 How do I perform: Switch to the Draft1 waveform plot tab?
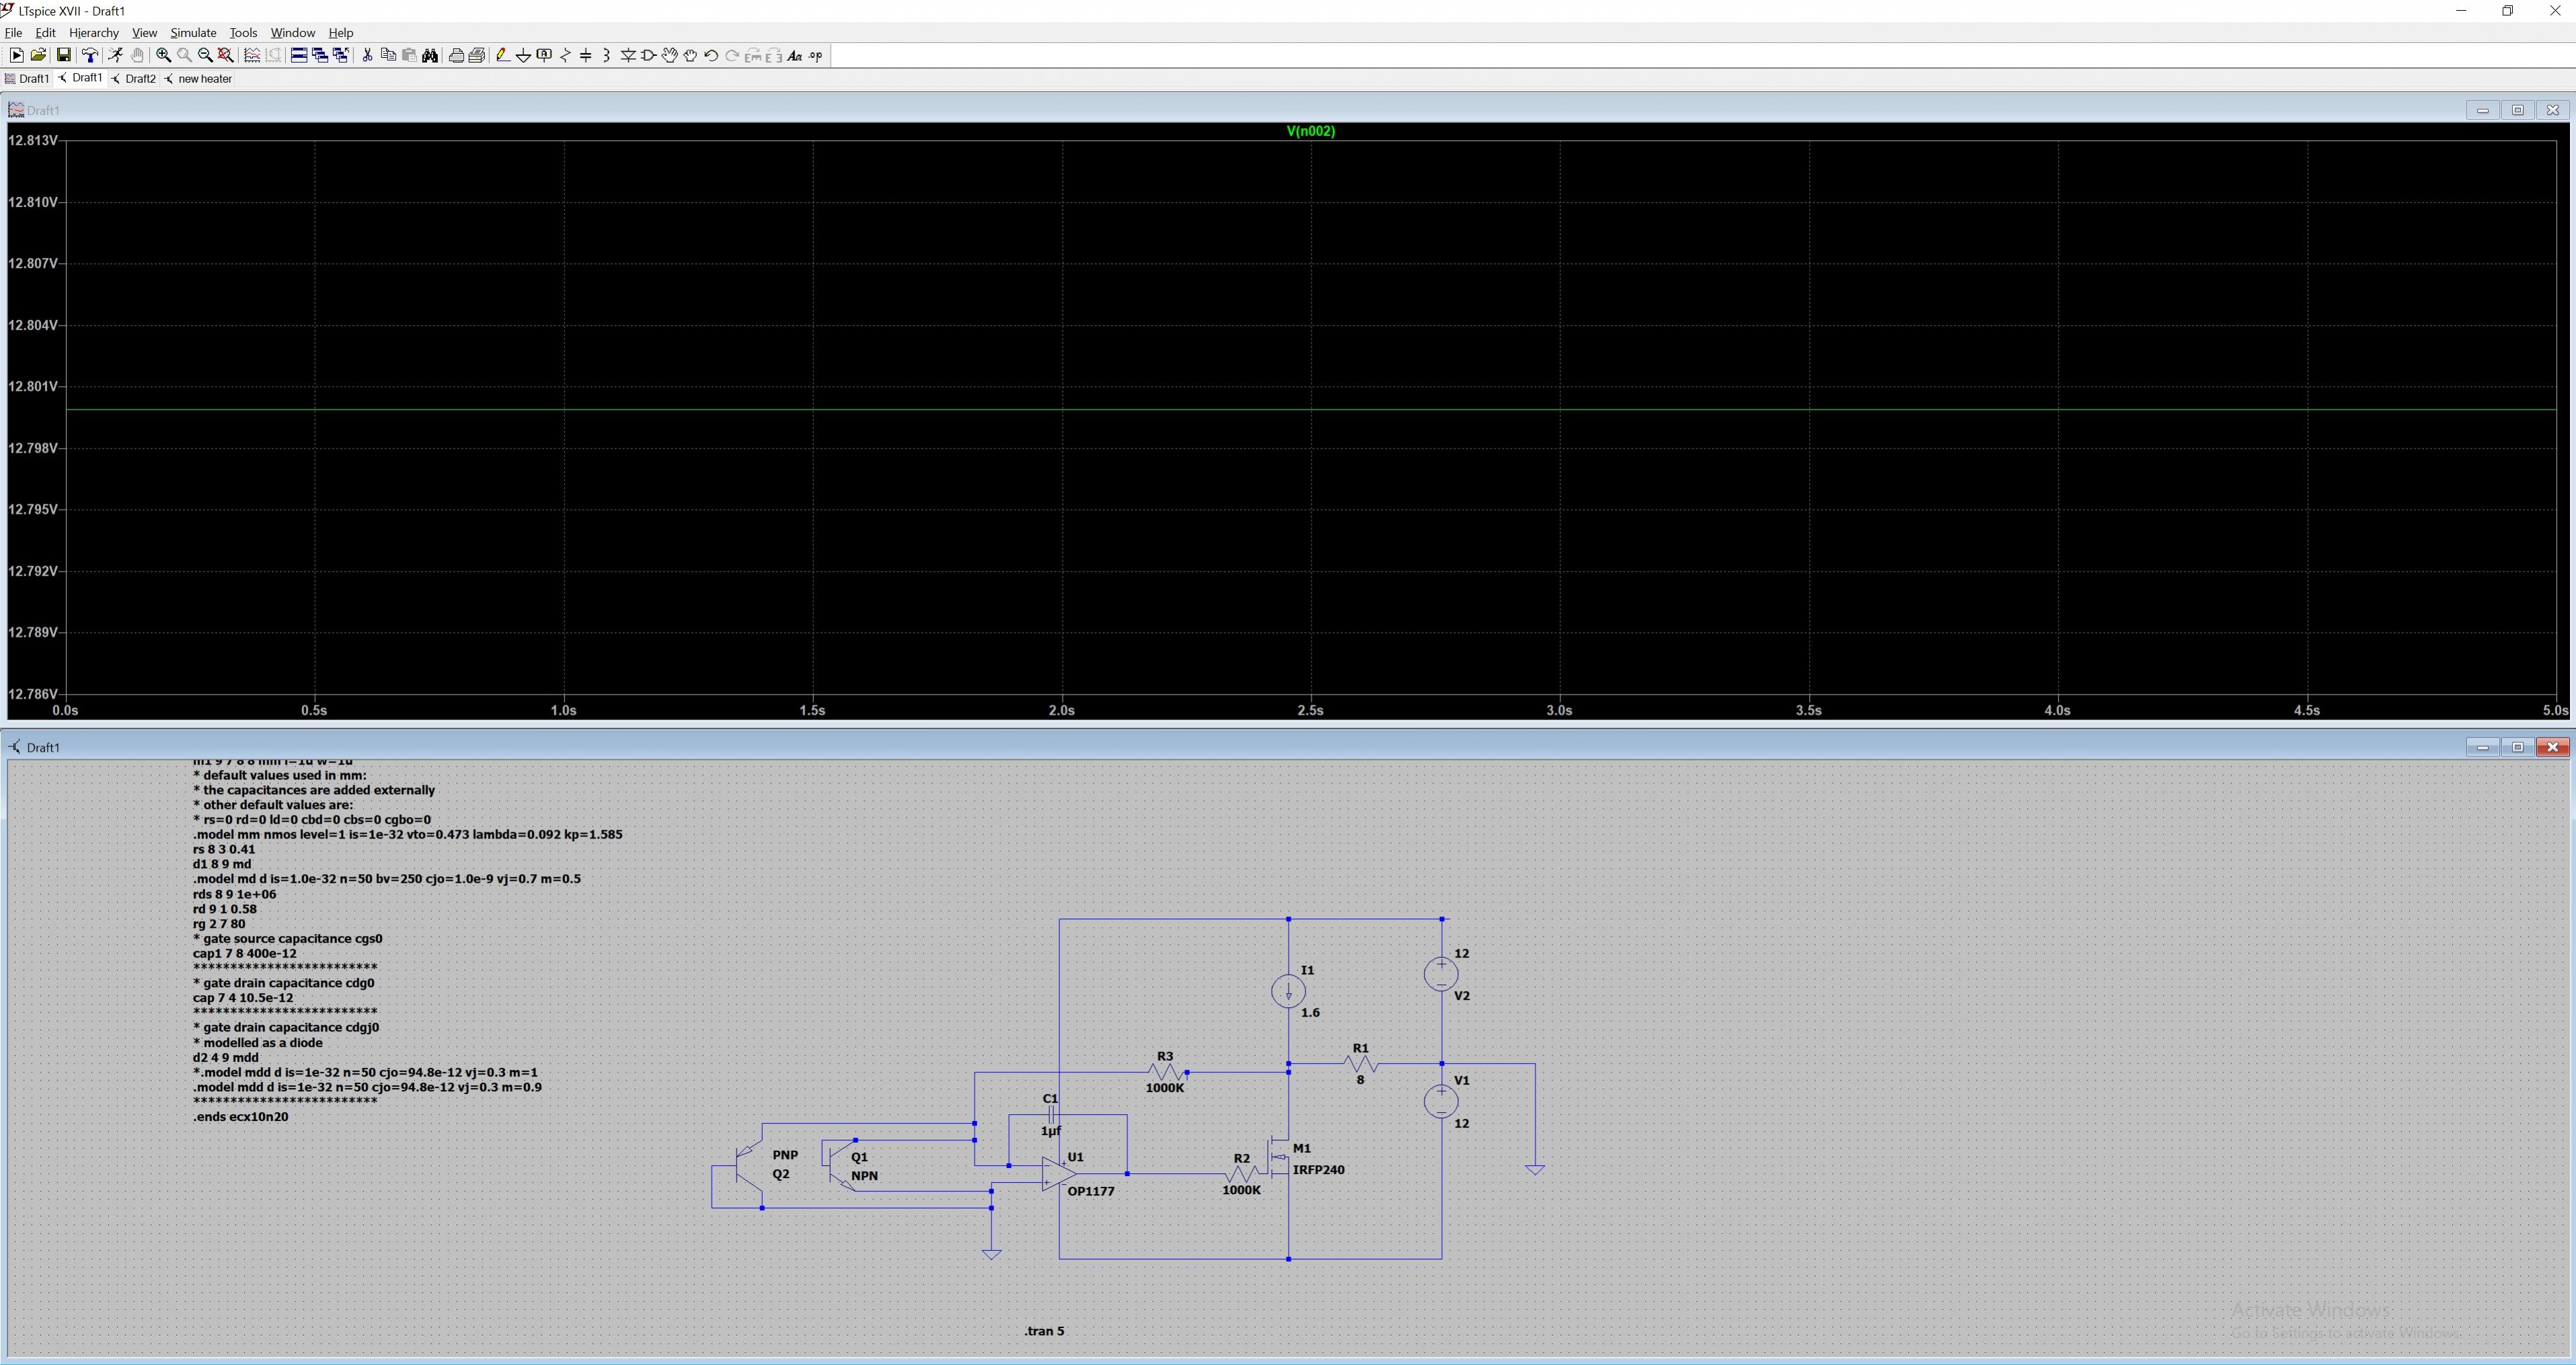(27, 79)
